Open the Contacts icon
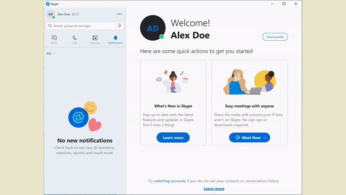Image resolution: width=346 pixels, height=195 pixels. 95,38
